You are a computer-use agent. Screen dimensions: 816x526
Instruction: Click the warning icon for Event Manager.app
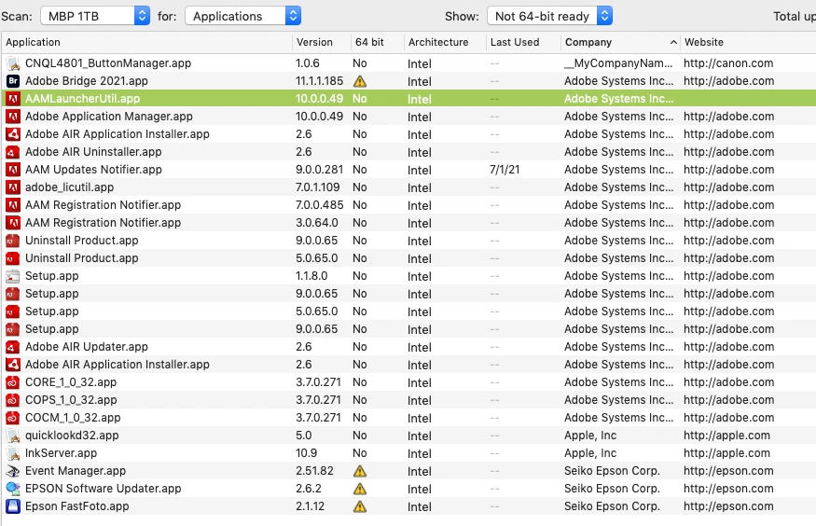pos(360,471)
